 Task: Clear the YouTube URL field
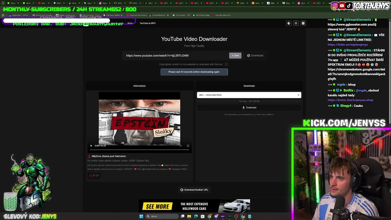(235, 56)
